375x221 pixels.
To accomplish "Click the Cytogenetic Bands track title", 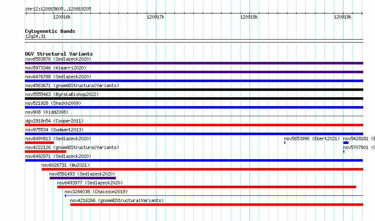I will [x=50, y=31].
